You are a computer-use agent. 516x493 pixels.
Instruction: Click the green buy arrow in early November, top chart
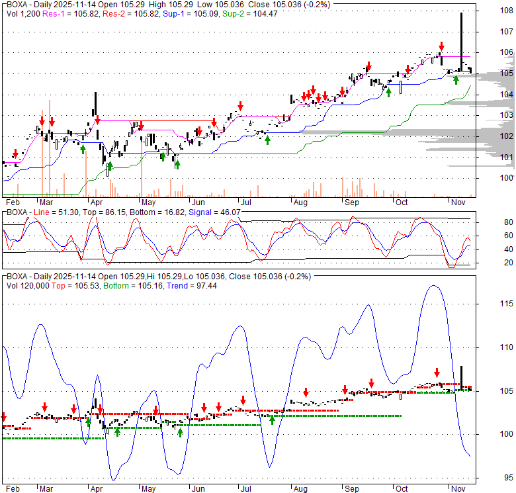click(x=456, y=79)
